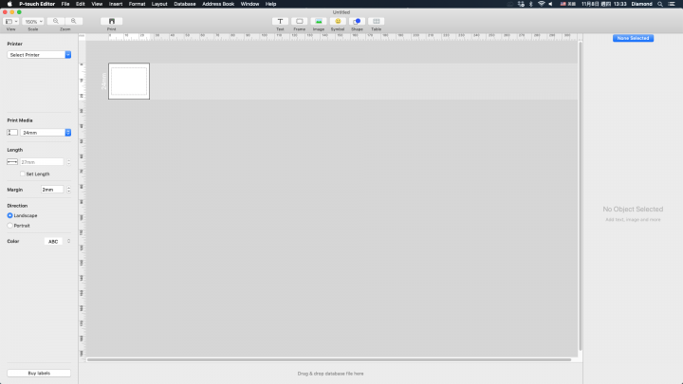Open the View layout toolbar button

click(10, 21)
